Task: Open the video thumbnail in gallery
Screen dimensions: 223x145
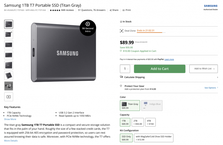Action: click(x=8, y=97)
